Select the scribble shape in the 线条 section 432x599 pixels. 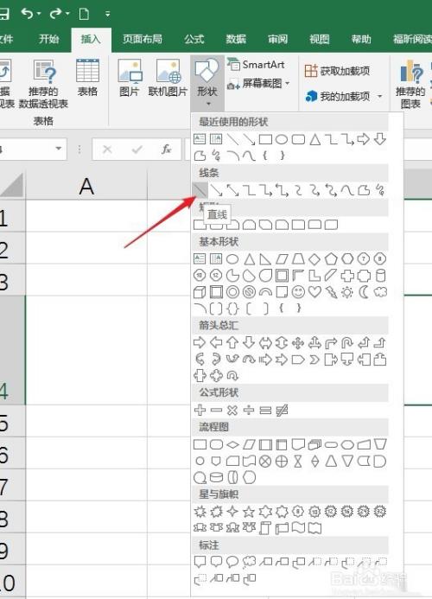pos(380,190)
